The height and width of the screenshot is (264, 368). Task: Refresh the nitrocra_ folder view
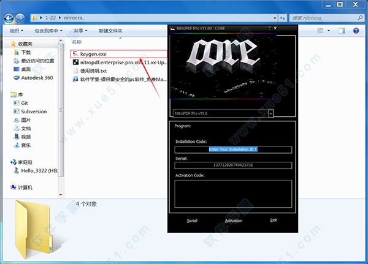coord(283,18)
